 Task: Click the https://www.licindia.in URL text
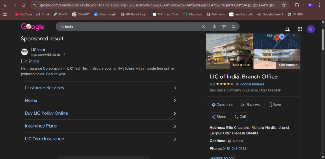point(45,55)
